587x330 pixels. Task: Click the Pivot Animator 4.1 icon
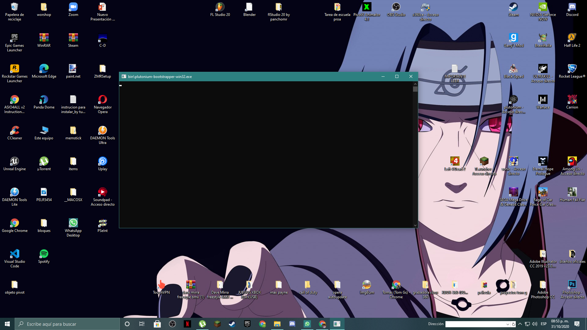coord(367,11)
